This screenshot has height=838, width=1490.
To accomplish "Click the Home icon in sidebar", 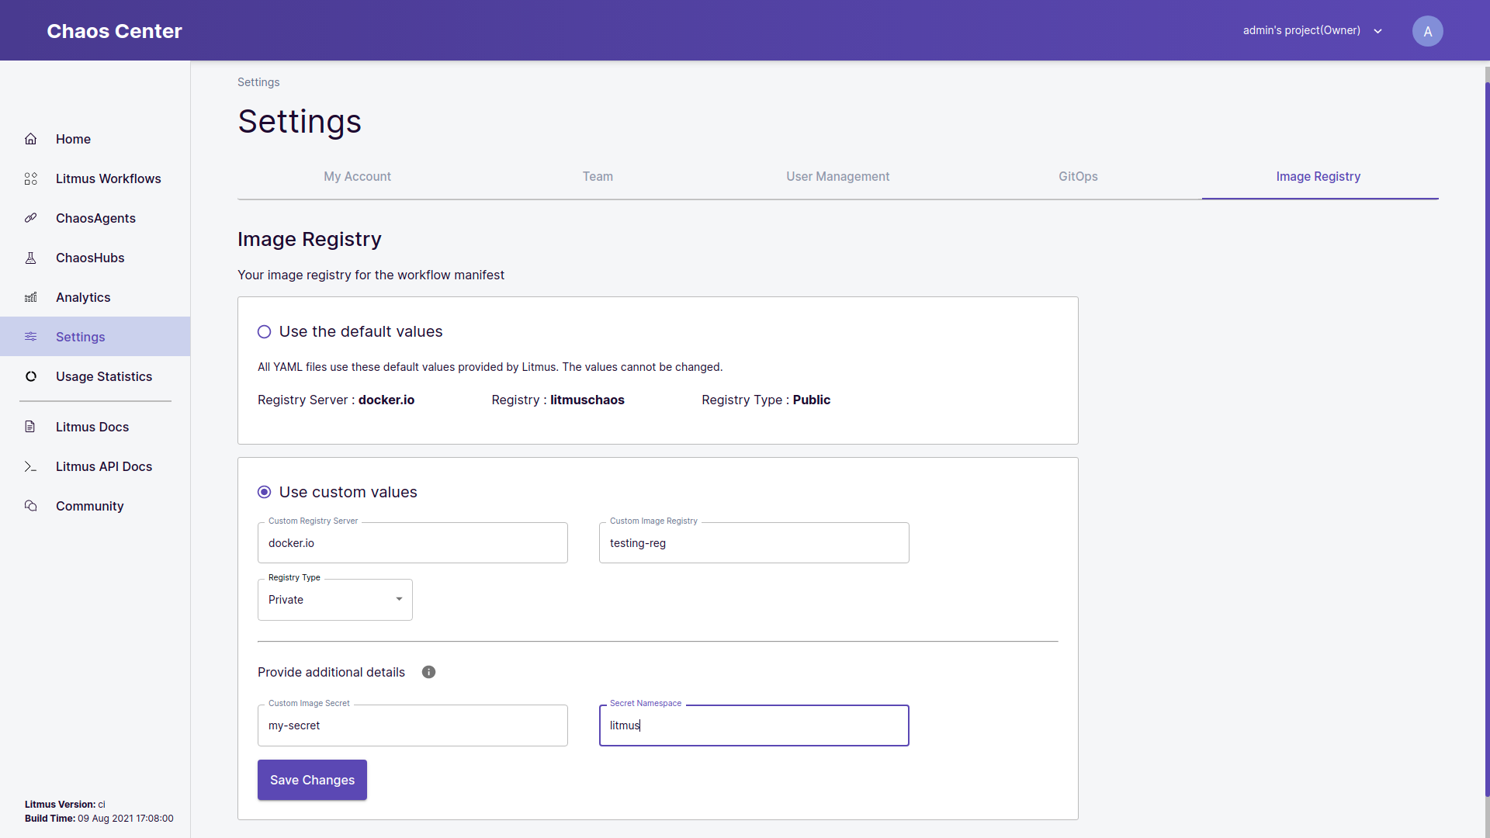I will point(31,139).
